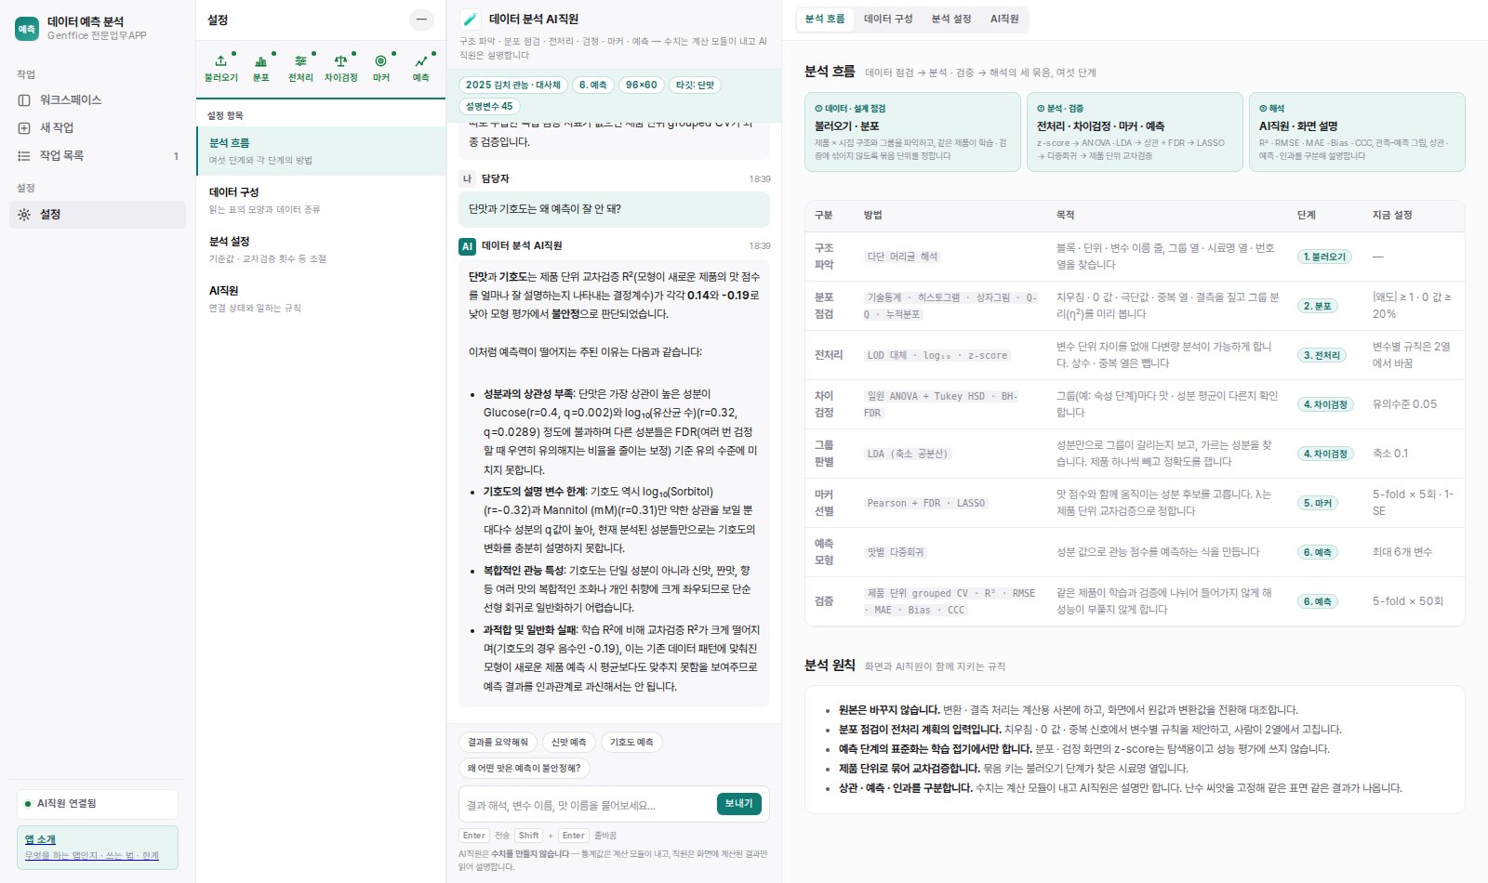Click the 6. 예측 header chip
This screenshot has width=1488, height=883.
592,85
